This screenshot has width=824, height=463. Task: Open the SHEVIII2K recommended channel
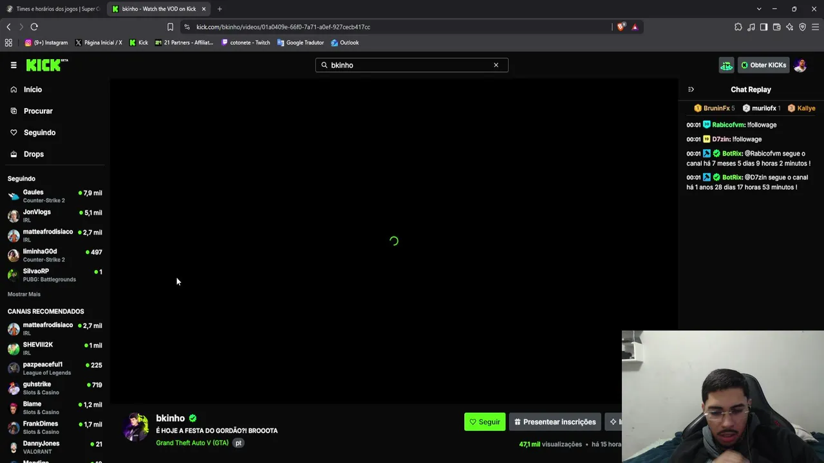click(x=55, y=349)
